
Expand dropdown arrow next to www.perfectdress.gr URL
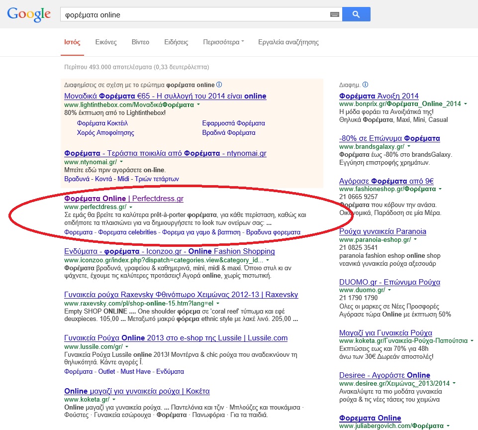tap(131, 207)
